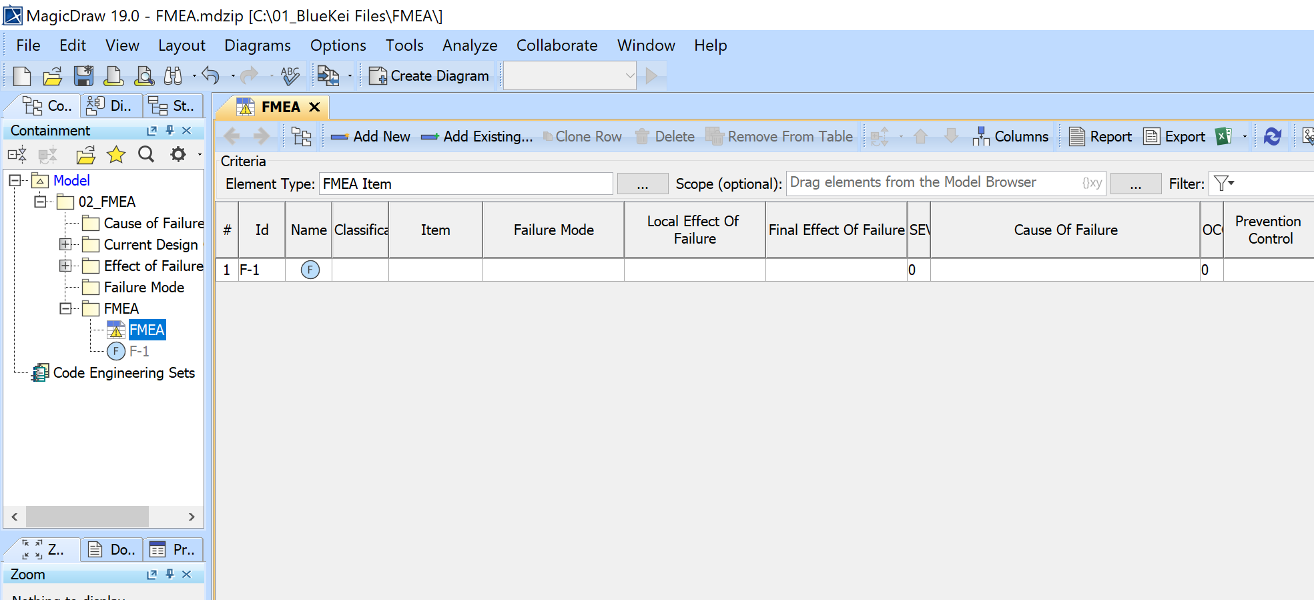Click the open folder icon in Containment toolbar
Screen dimensions: 1314x600
[85, 156]
